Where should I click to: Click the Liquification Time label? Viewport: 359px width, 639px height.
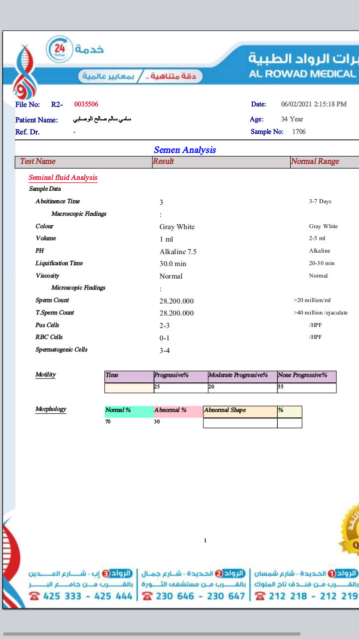click(x=59, y=263)
